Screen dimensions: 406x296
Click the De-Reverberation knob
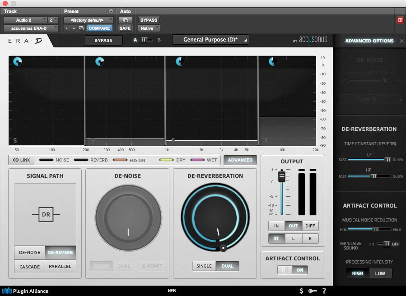[x=215, y=217]
